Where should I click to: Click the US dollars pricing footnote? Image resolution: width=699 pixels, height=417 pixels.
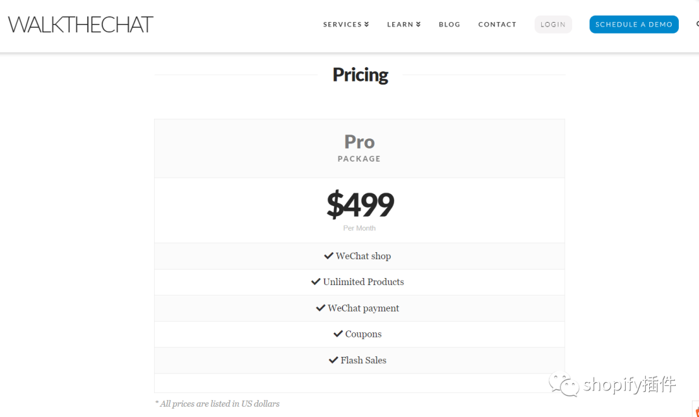click(217, 403)
